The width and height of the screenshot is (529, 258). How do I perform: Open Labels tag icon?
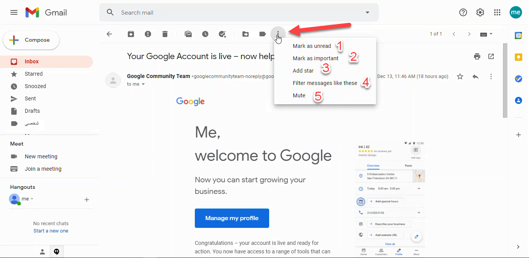click(263, 34)
